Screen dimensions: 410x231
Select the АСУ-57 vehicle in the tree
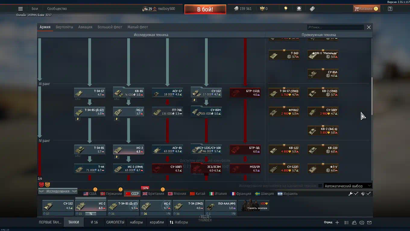click(x=167, y=93)
